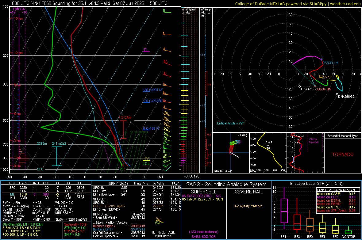362x240 pixels.
Task: Click the yellow LFC level label
Action: tap(146, 159)
